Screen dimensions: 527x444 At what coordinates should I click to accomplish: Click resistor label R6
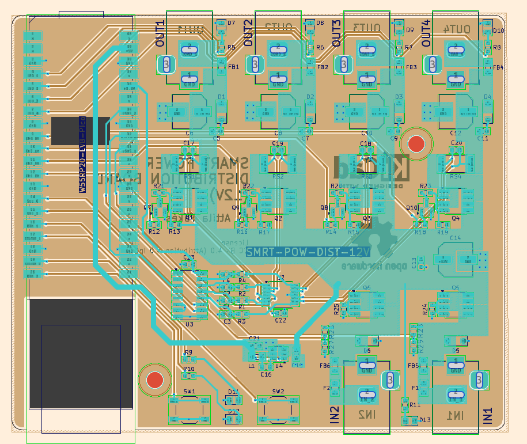[320, 47]
